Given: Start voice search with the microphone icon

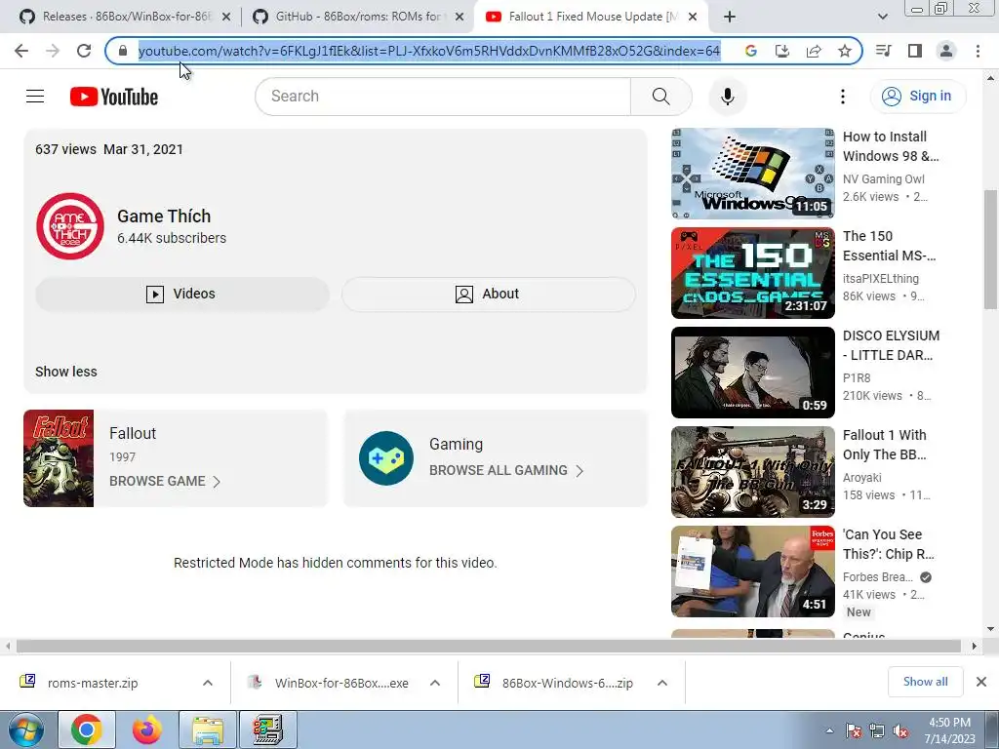Looking at the screenshot, I should pyautogui.click(x=727, y=97).
